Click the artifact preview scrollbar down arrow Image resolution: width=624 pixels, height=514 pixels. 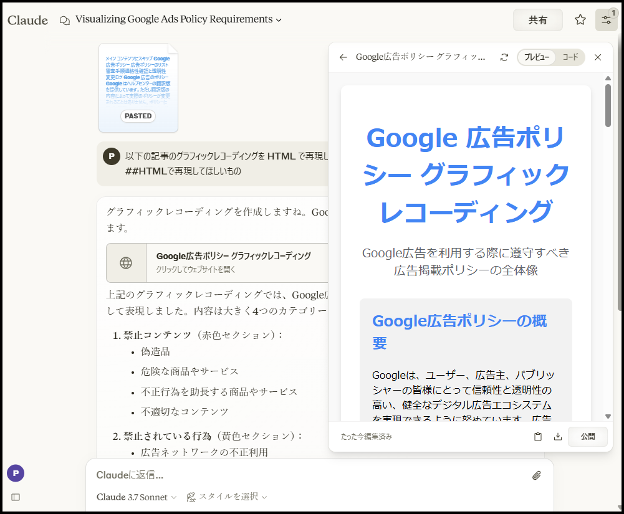pyautogui.click(x=608, y=416)
